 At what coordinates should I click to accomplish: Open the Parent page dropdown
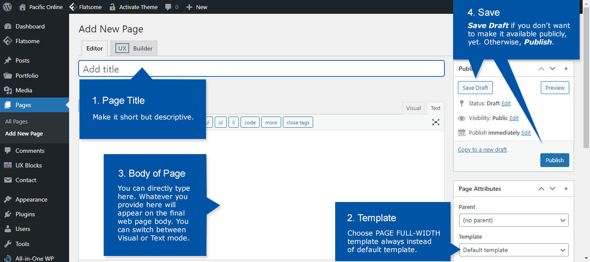pos(514,220)
